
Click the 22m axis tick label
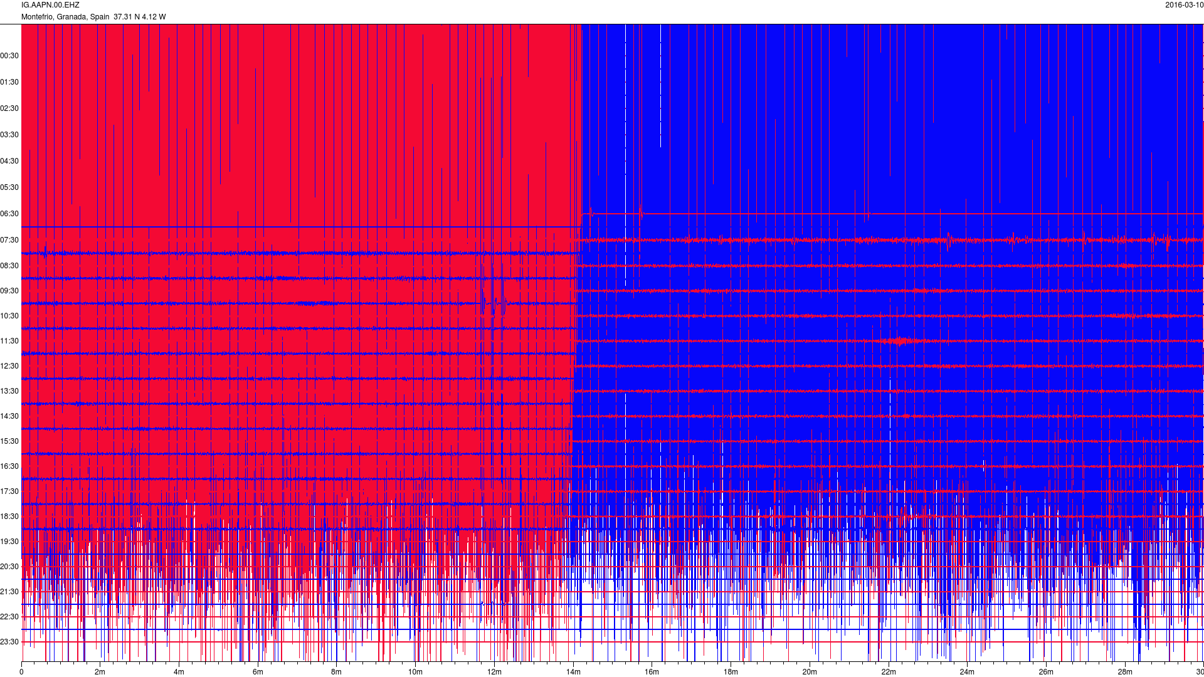point(889,672)
